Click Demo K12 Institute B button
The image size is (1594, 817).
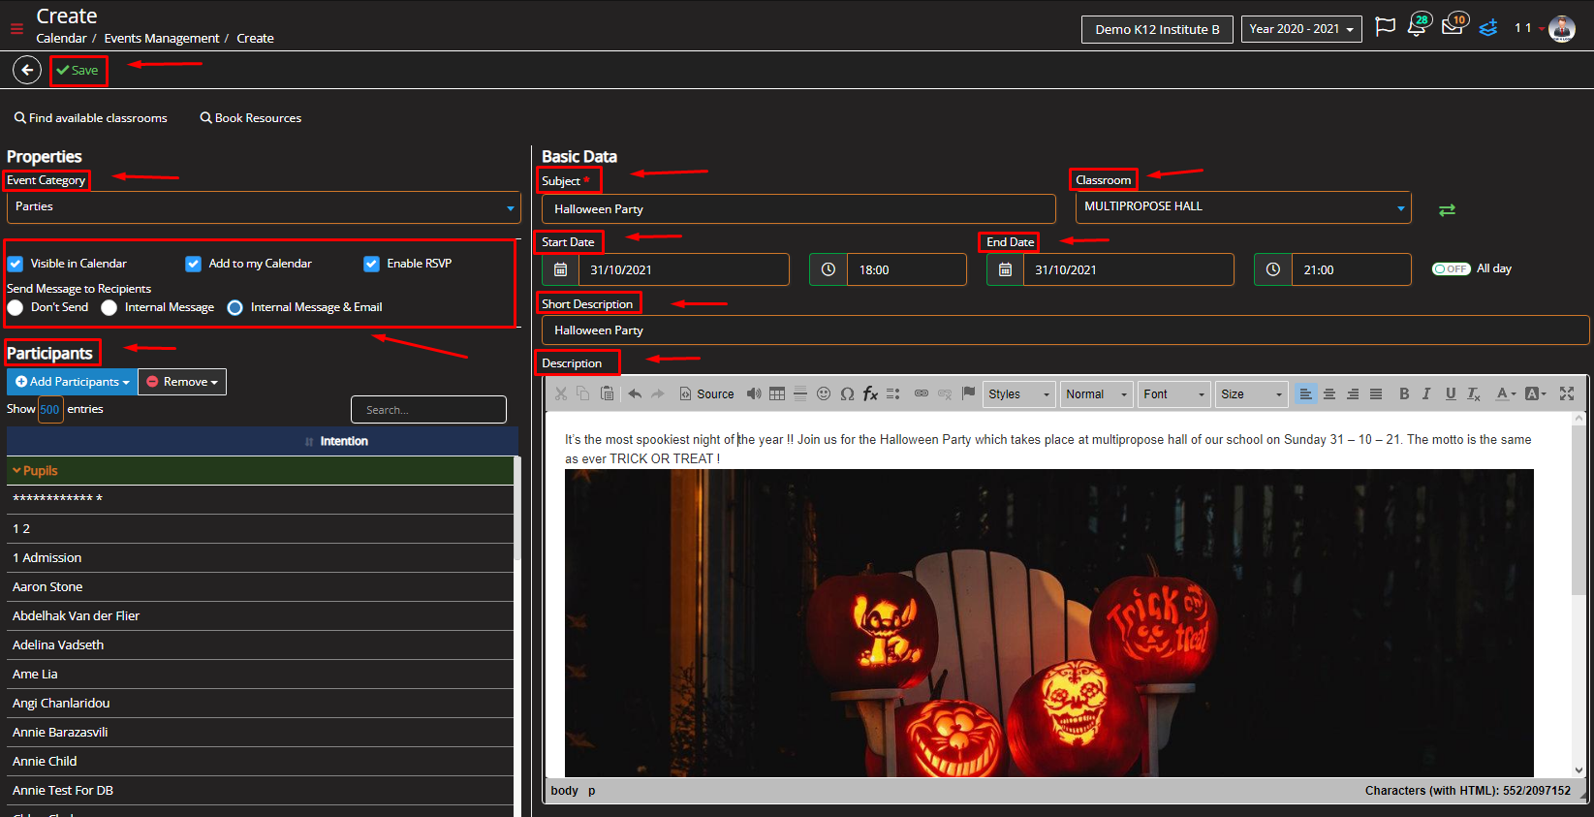click(1157, 29)
